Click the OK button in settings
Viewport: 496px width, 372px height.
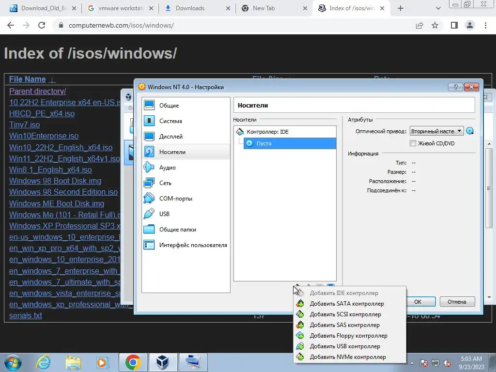pyautogui.click(x=420, y=302)
